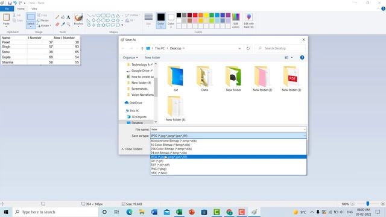
Task: Select the Text tool (letter A)
Action: [68, 17]
